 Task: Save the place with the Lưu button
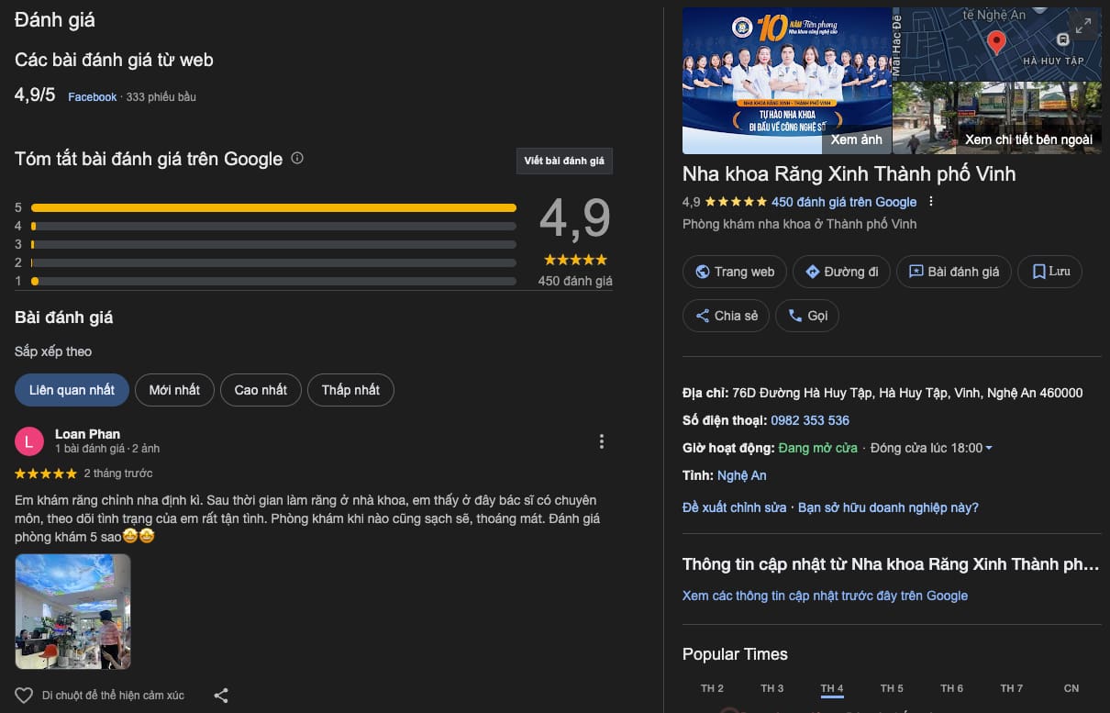tap(1050, 272)
